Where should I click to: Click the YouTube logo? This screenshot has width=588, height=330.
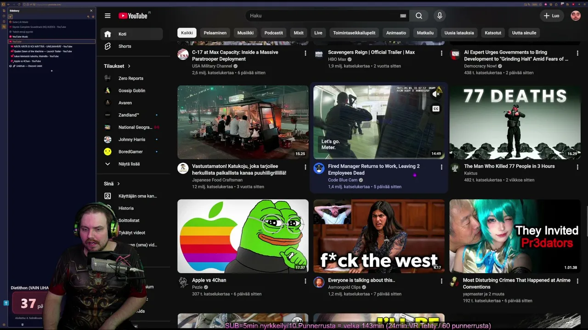pos(133,16)
